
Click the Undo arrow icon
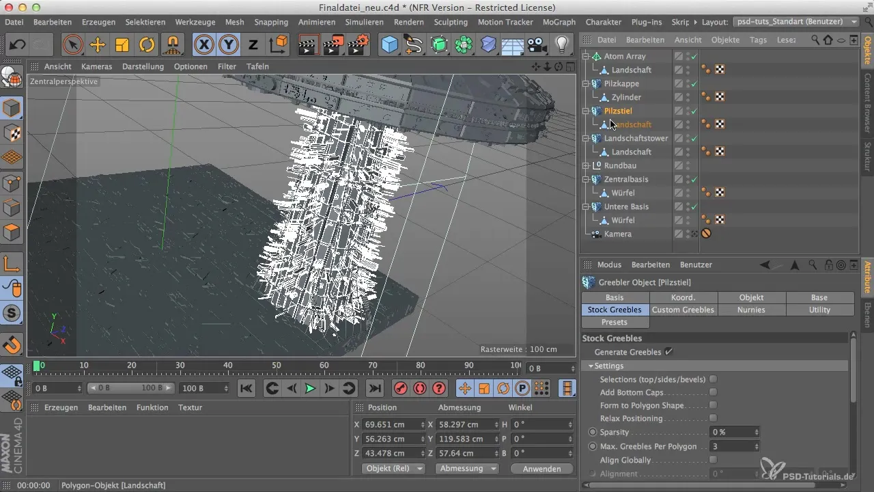click(18, 45)
